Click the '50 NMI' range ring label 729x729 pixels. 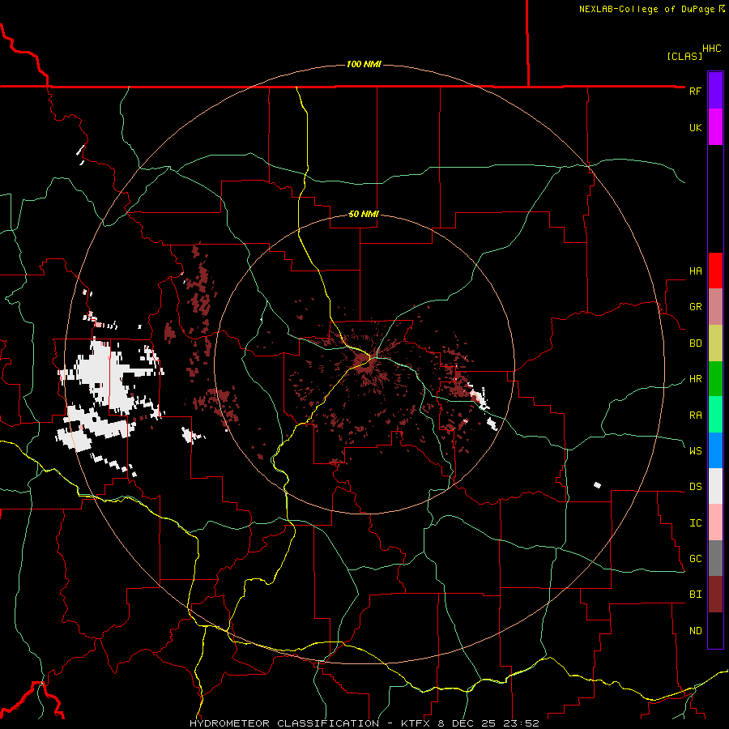364,214
